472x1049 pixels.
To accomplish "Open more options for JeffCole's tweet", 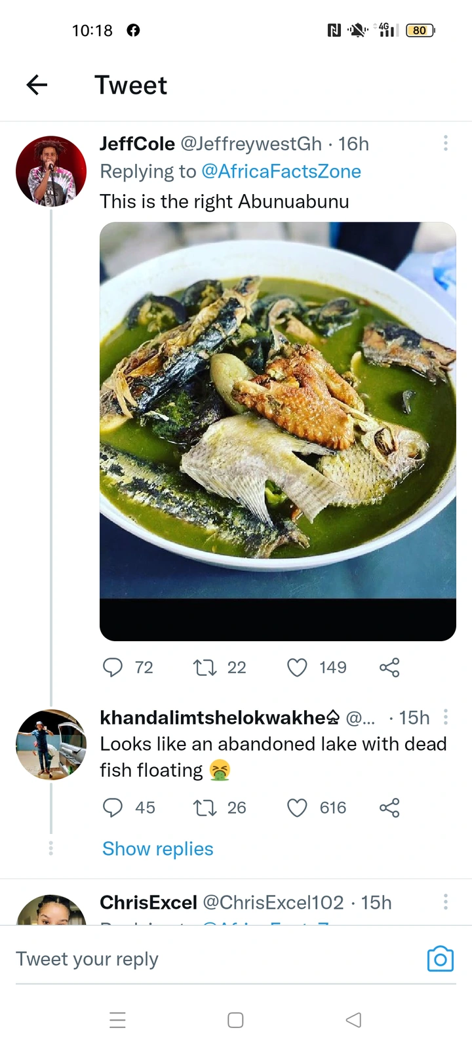I will 446,143.
